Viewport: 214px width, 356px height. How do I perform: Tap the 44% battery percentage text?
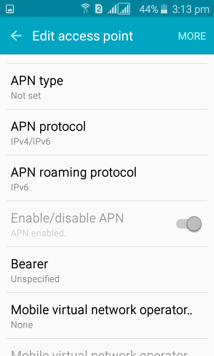tap(149, 9)
